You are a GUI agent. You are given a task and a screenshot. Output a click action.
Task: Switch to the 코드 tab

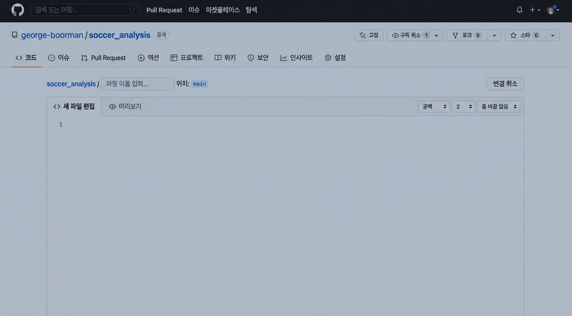pyautogui.click(x=26, y=58)
